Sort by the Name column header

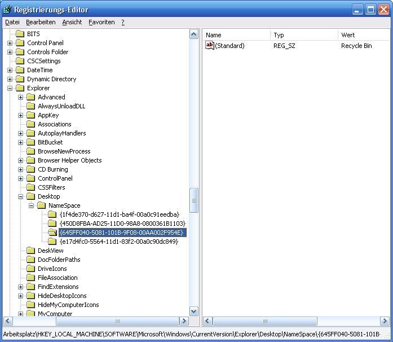tap(237, 35)
